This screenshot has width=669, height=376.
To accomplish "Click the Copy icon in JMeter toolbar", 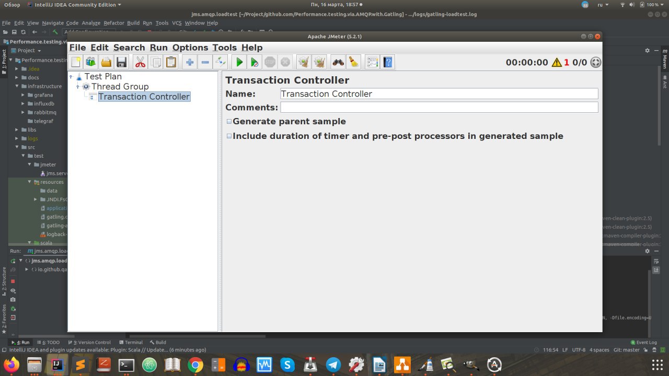I will [x=155, y=62].
